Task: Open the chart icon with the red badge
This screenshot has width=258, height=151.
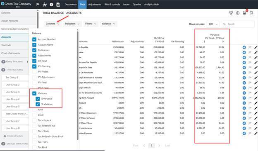Action: pos(244,13)
